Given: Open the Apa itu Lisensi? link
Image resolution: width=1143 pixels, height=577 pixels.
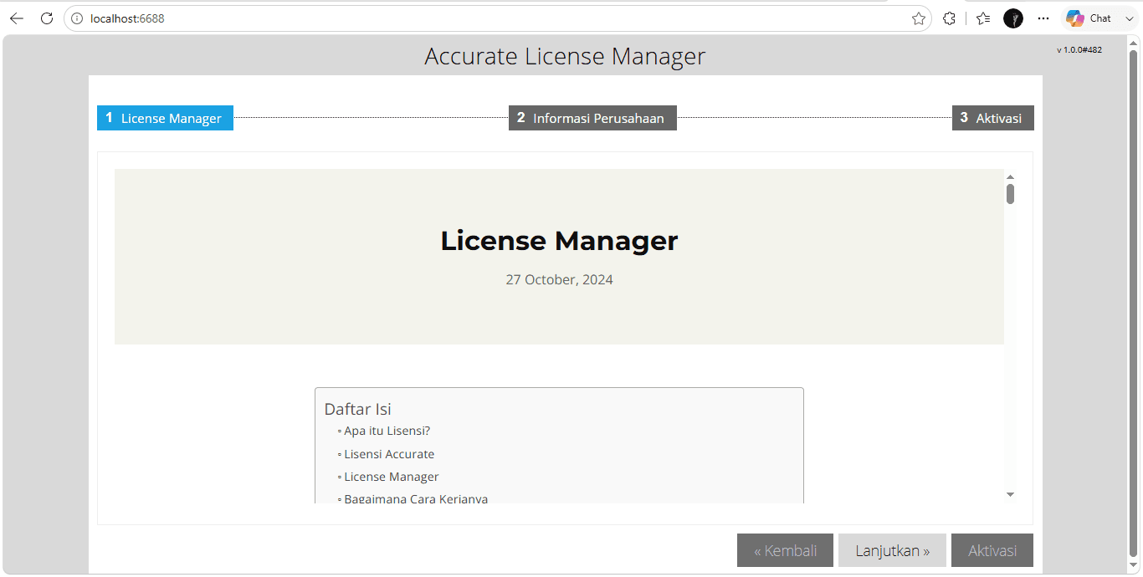Looking at the screenshot, I should [x=387, y=431].
